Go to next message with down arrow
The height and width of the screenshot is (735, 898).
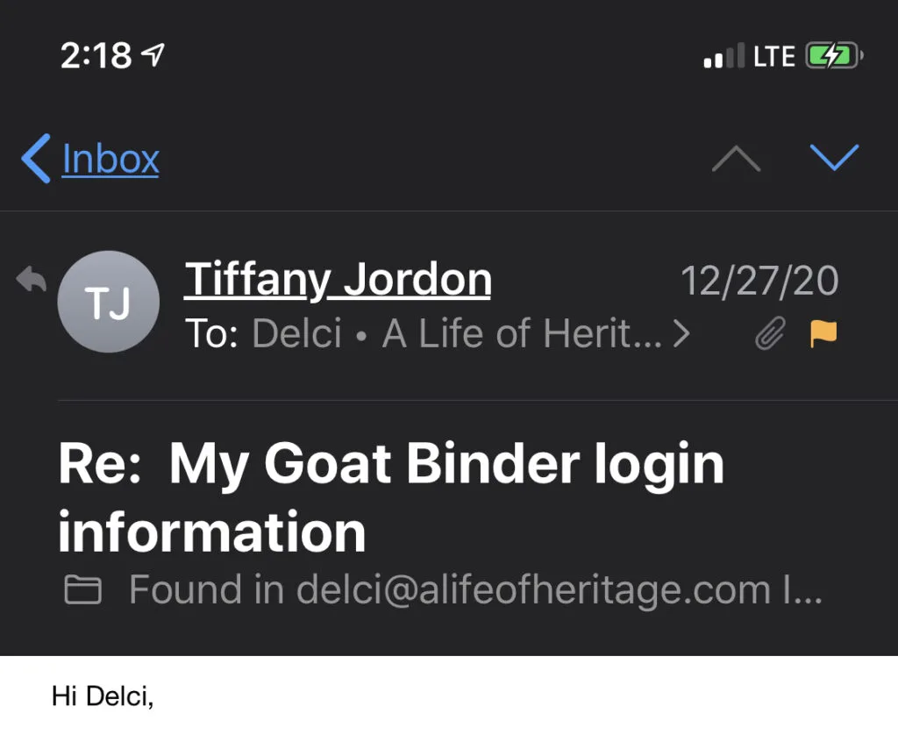835,158
